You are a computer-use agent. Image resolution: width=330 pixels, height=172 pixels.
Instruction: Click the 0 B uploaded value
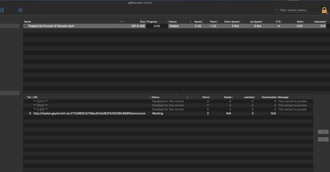[x=323, y=26]
